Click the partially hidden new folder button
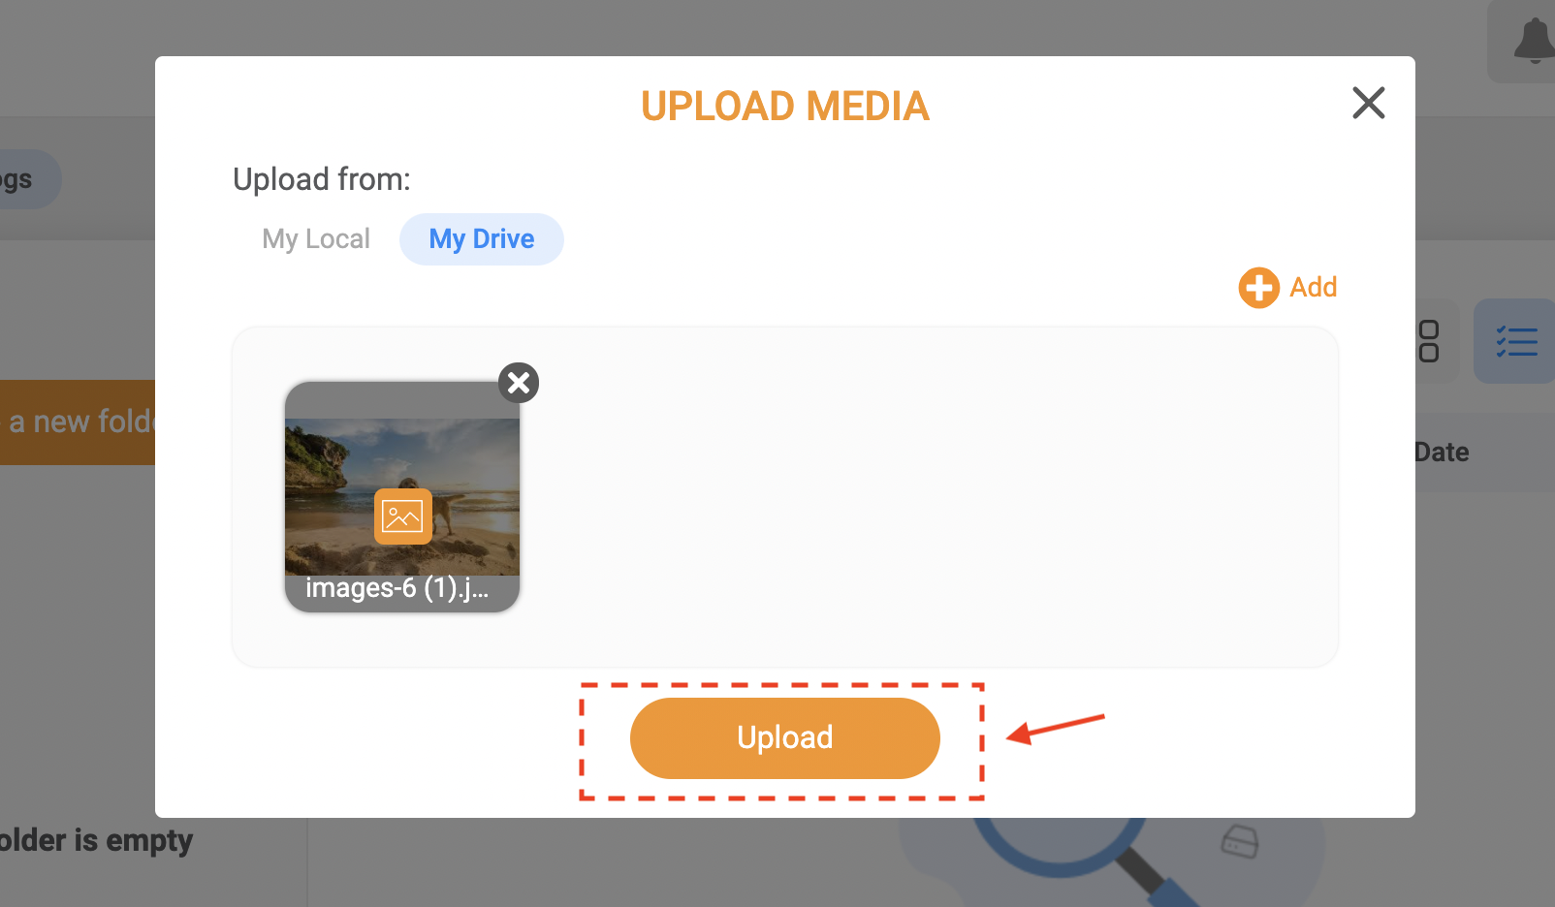Viewport: 1555px width, 907px height. [x=78, y=422]
